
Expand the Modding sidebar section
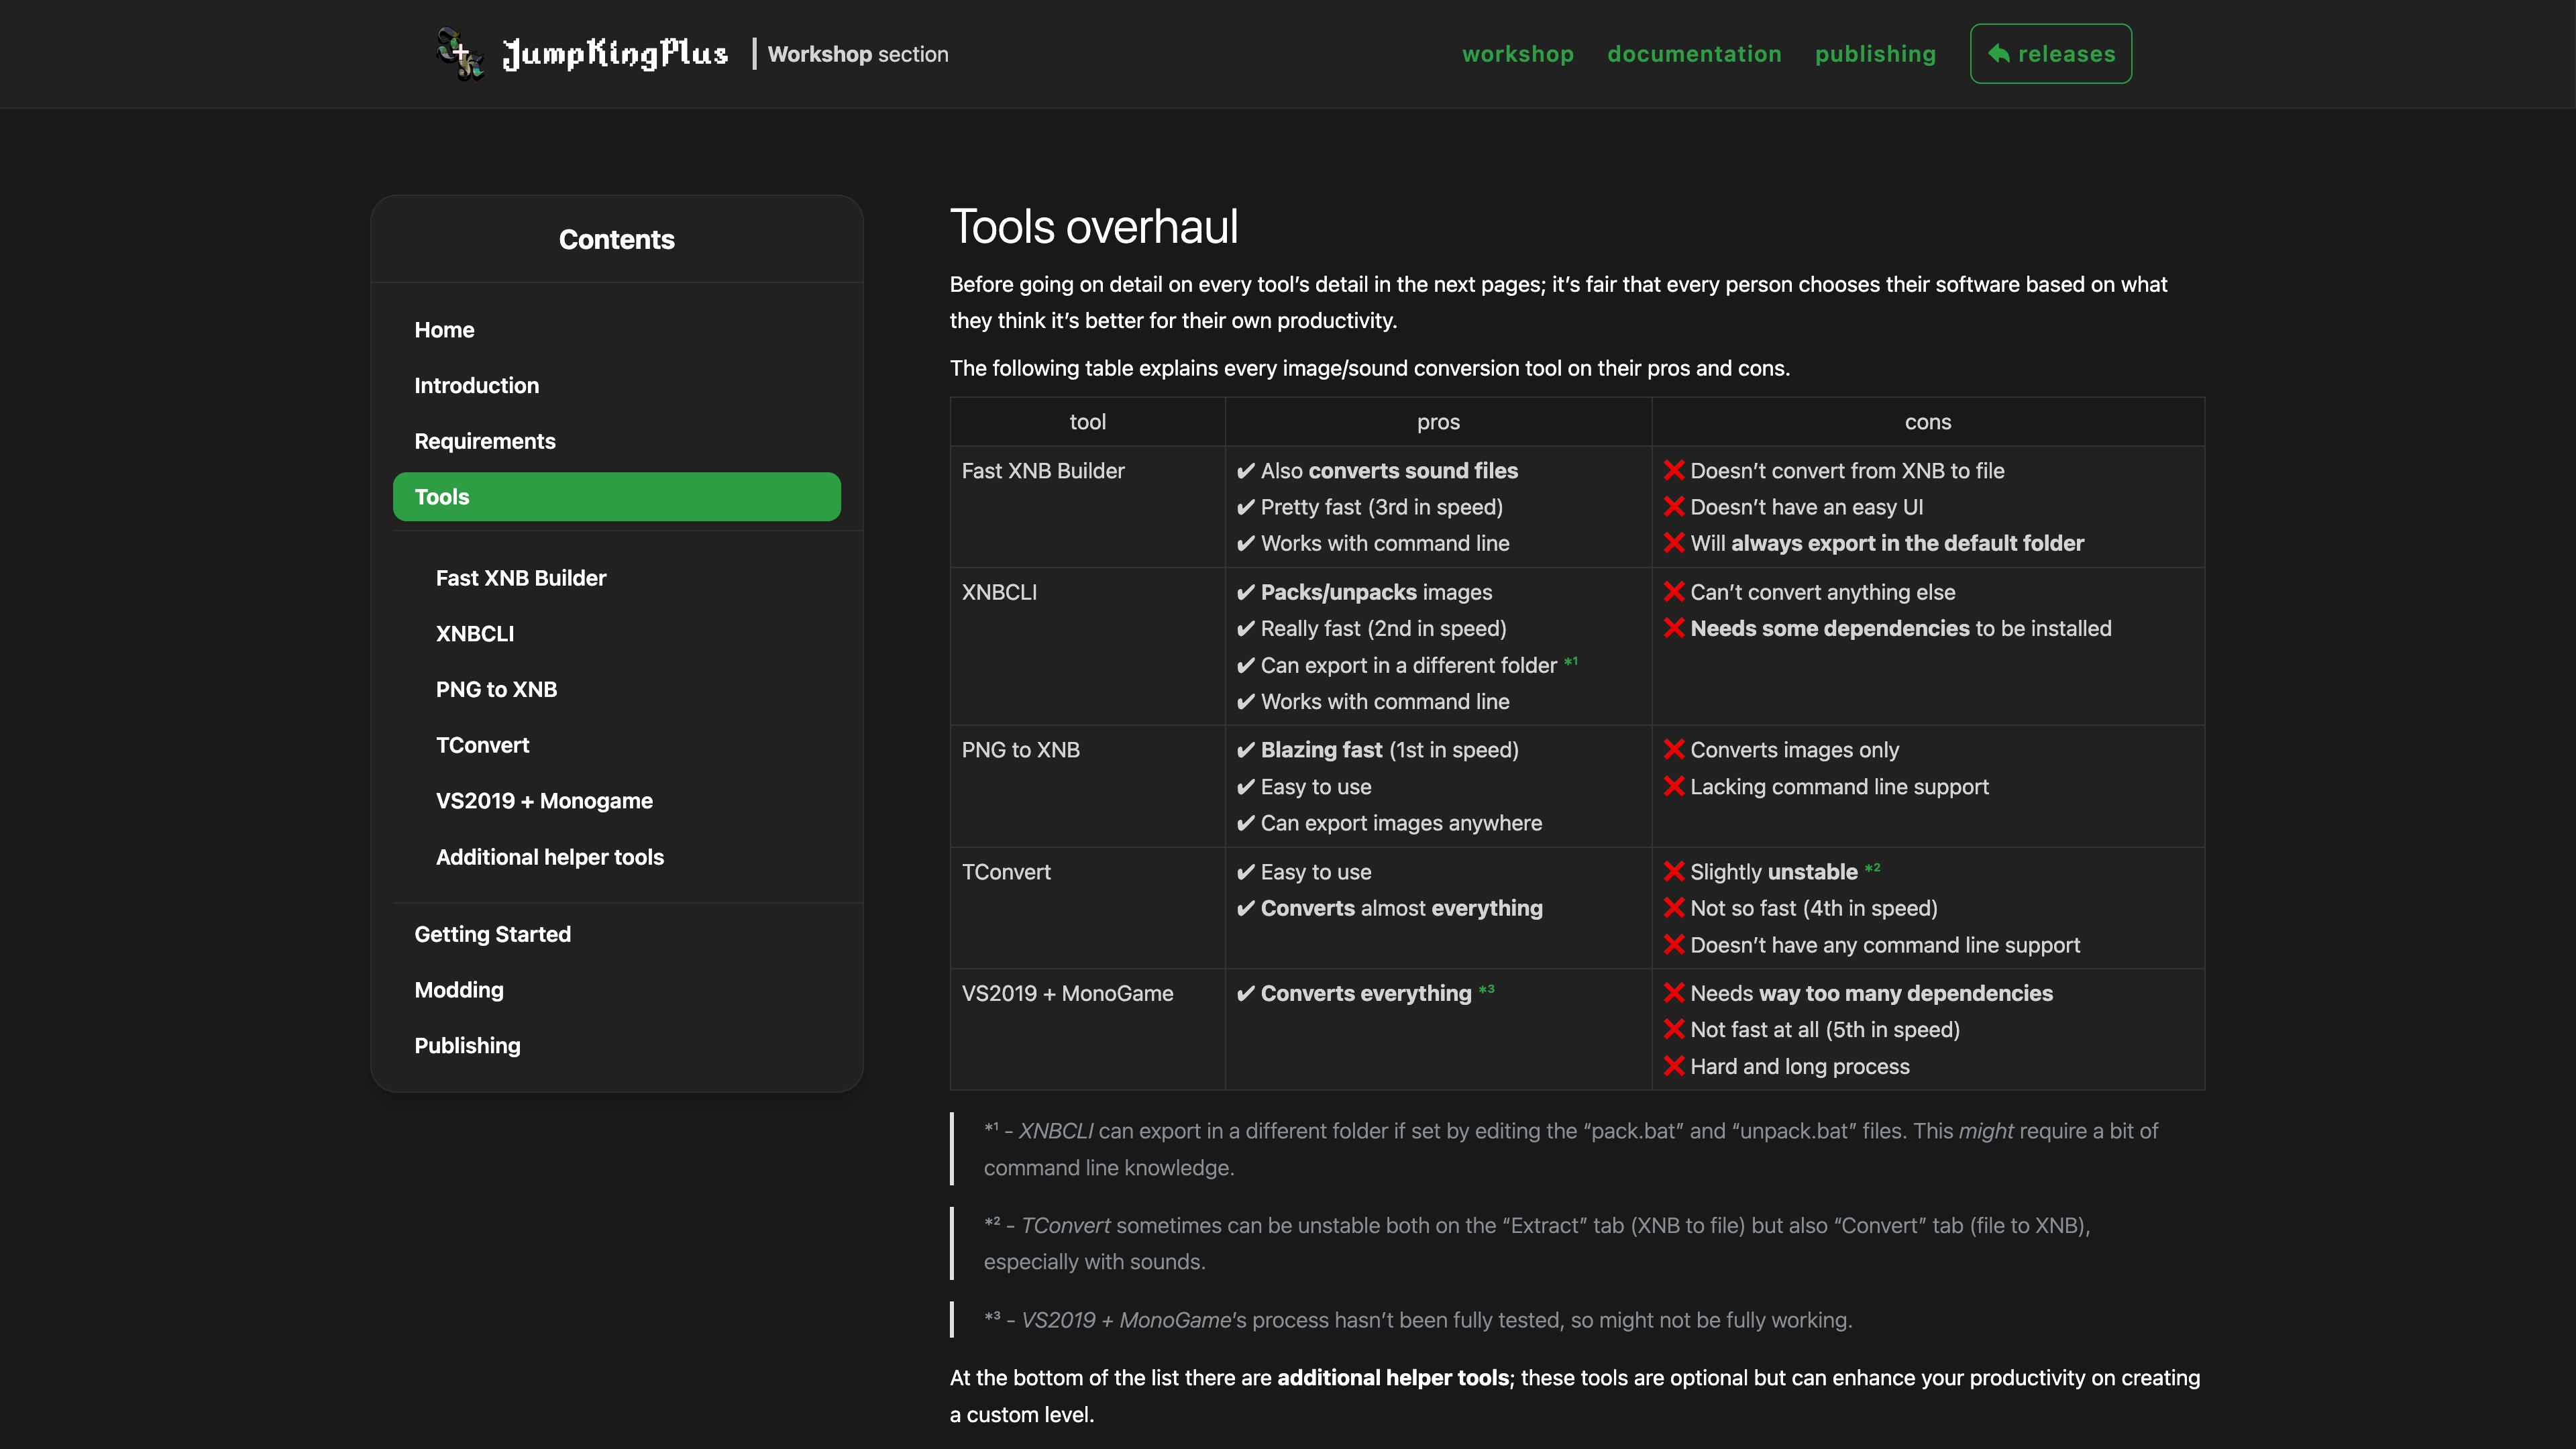[458, 990]
